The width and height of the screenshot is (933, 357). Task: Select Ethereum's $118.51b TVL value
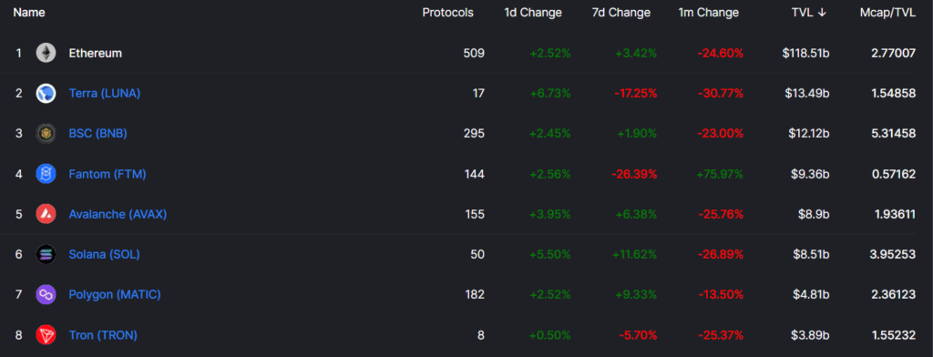click(x=806, y=53)
